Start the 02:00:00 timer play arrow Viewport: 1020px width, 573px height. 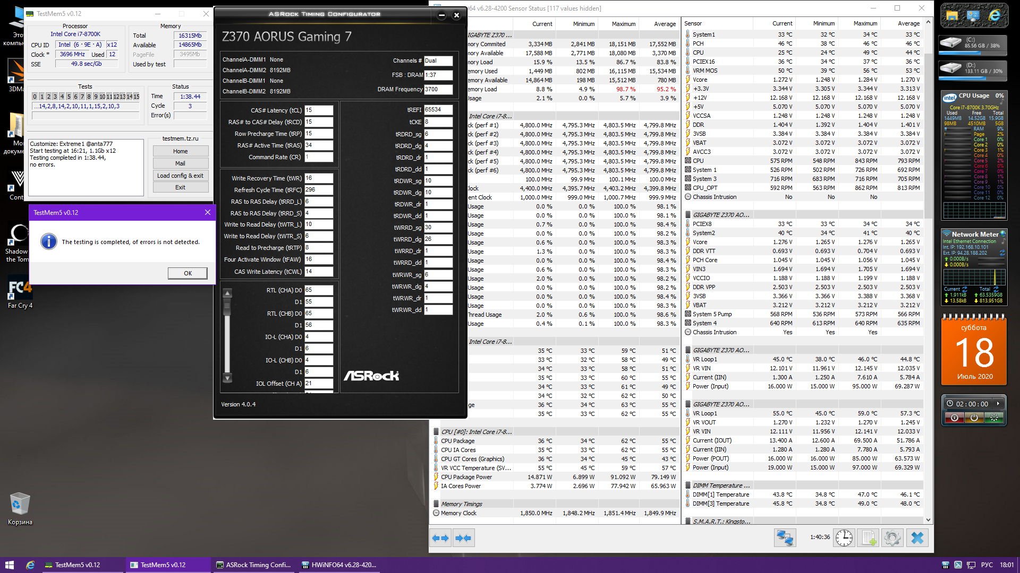(998, 404)
